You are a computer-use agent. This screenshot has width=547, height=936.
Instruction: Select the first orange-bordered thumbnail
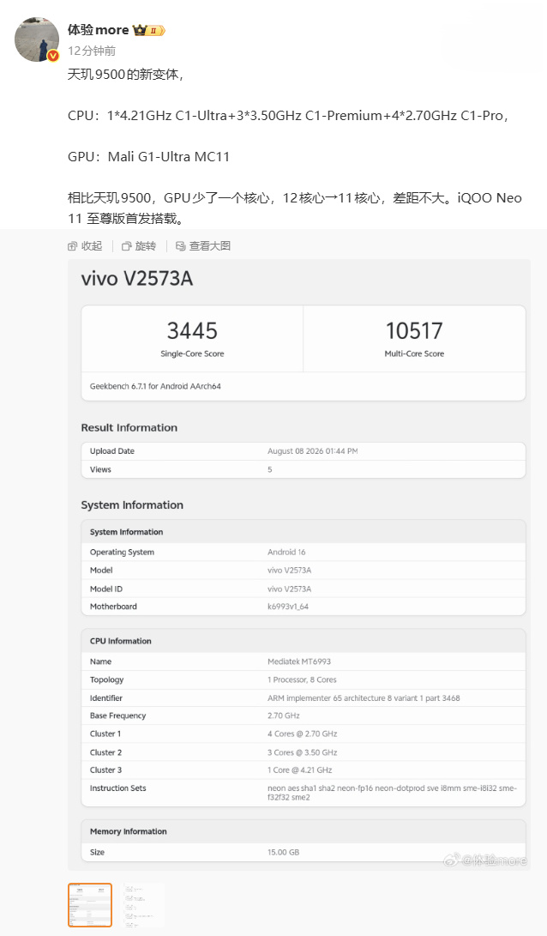(90, 905)
